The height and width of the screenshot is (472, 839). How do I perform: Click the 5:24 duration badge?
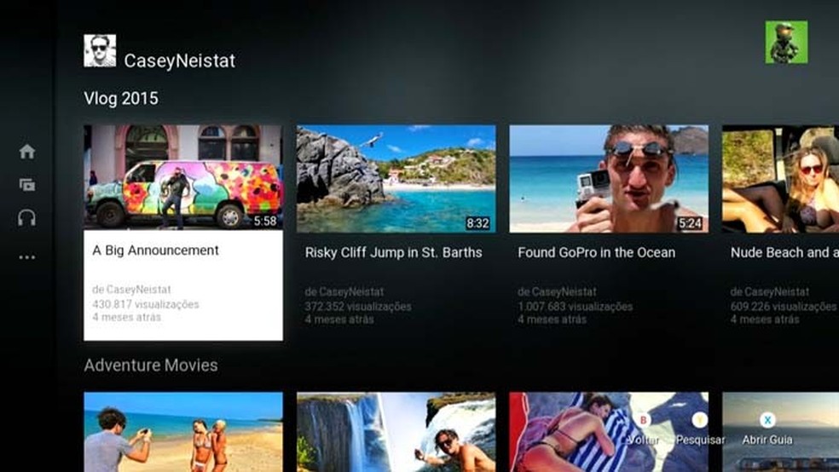point(690,223)
